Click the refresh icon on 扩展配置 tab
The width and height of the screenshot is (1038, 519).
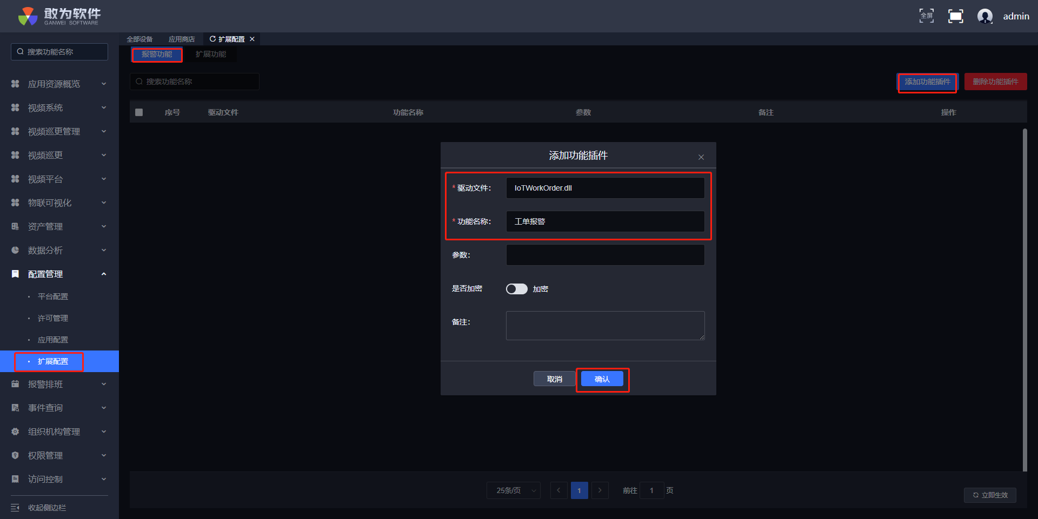[x=212, y=39]
